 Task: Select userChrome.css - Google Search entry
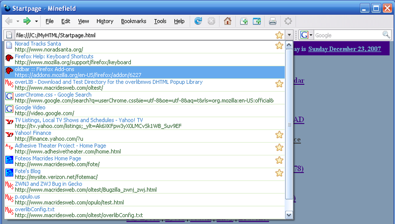(145, 98)
